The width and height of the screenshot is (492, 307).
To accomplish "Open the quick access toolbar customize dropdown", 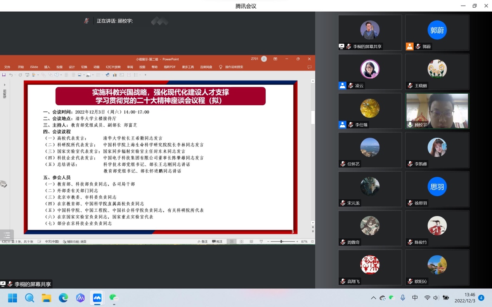I will tap(146, 75).
